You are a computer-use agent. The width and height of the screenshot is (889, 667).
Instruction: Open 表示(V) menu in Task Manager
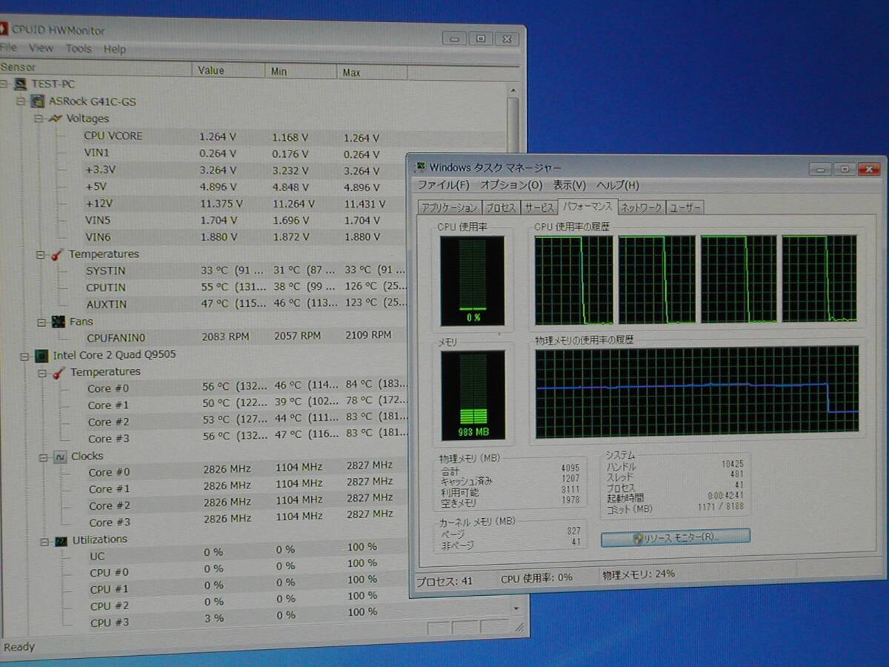tap(570, 185)
